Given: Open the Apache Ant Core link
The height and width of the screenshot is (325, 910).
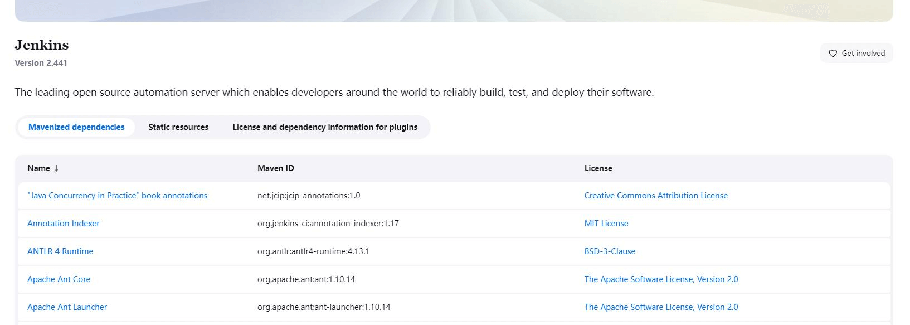Looking at the screenshot, I should [59, 279].
